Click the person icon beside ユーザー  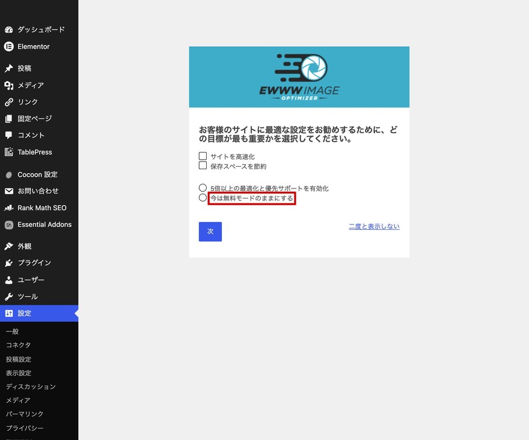pyautogui.click(x=9, y=280)
